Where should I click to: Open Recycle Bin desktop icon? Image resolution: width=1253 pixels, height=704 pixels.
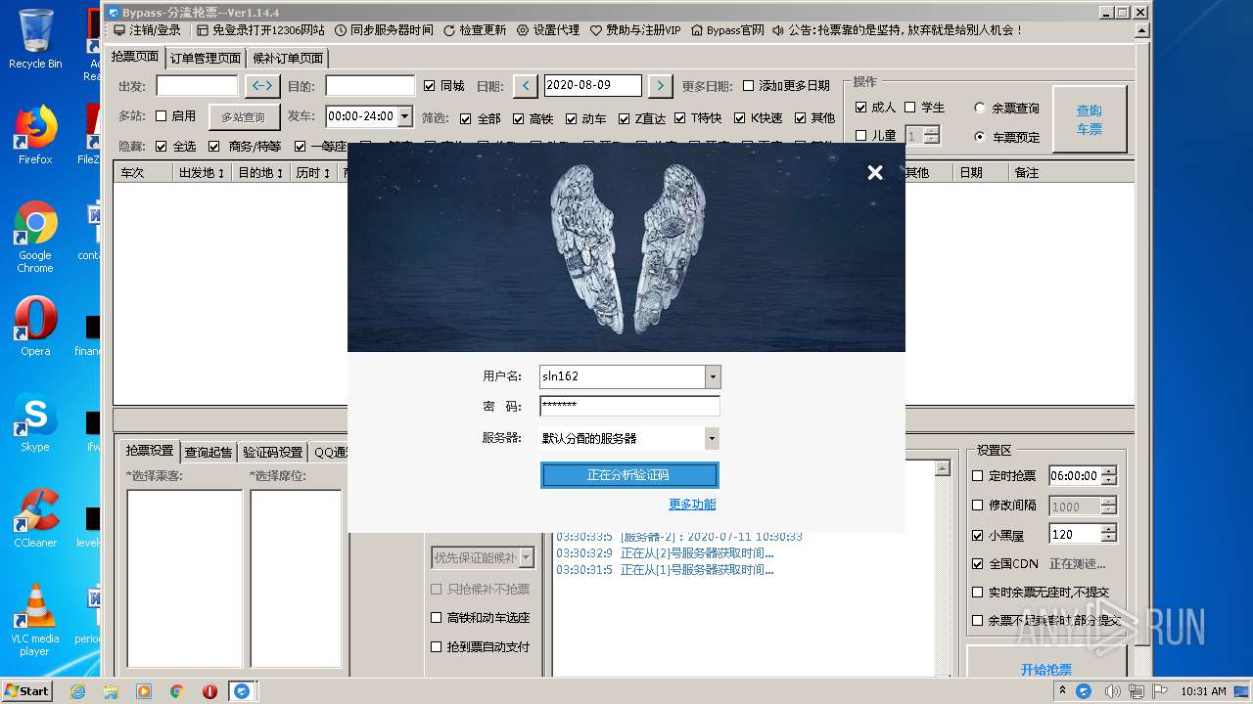point(35,39)
